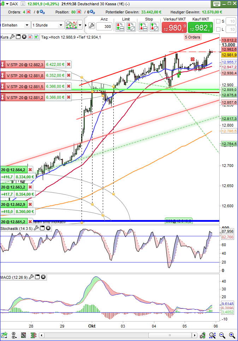Click the Anz quantity field showing 300
This screenshot has height=341, width=238.
(104, 27)
